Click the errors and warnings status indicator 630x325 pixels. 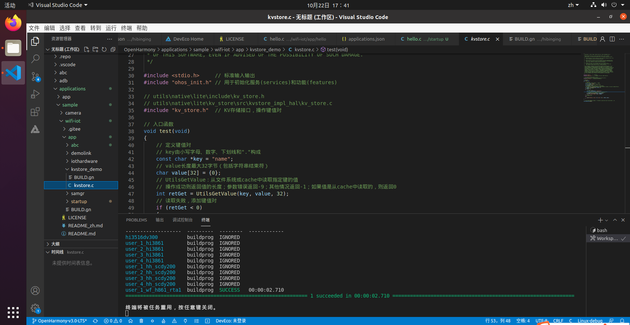[113, 321]
